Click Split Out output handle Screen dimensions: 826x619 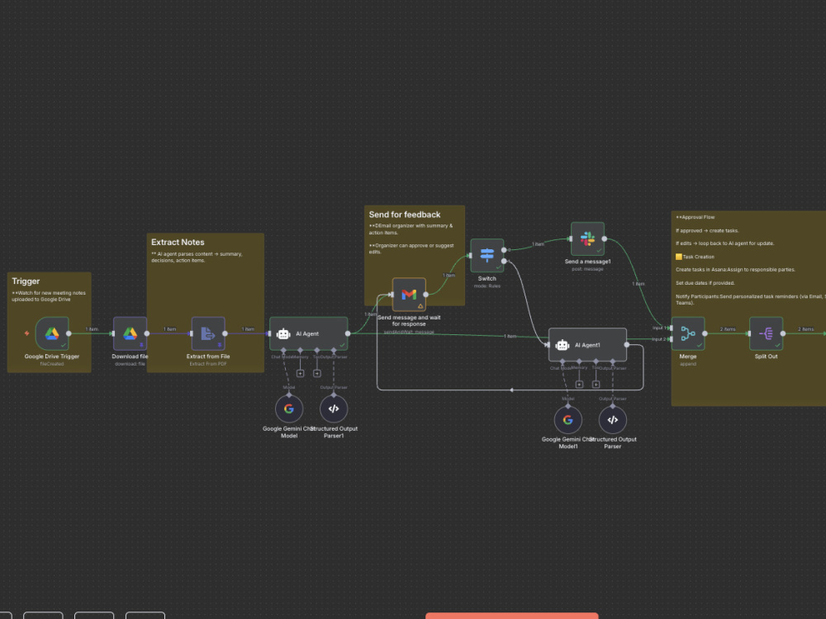pyautogui.click(x=783, y=333)
